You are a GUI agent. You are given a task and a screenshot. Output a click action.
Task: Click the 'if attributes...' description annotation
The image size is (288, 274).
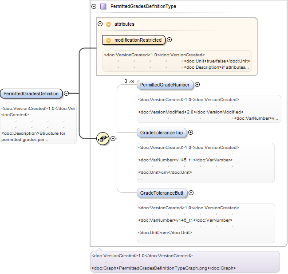click(216, 67)
